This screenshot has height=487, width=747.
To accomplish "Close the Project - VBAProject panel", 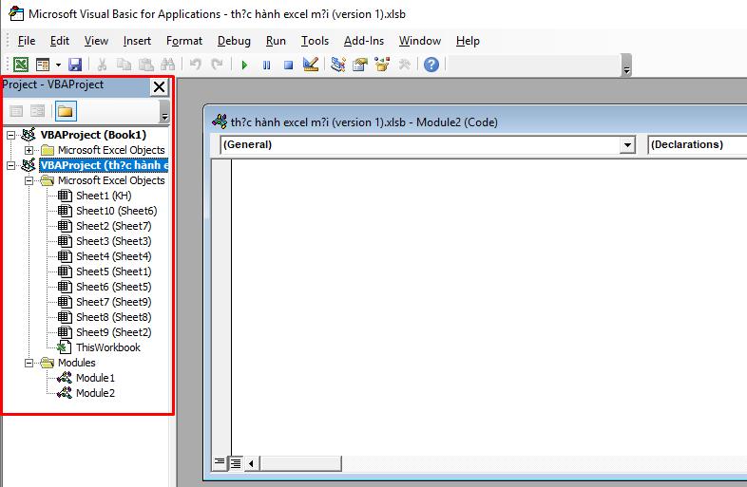I will point(159,86).
